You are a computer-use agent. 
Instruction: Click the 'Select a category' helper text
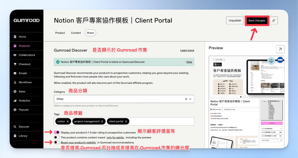[x=86, y=106]
